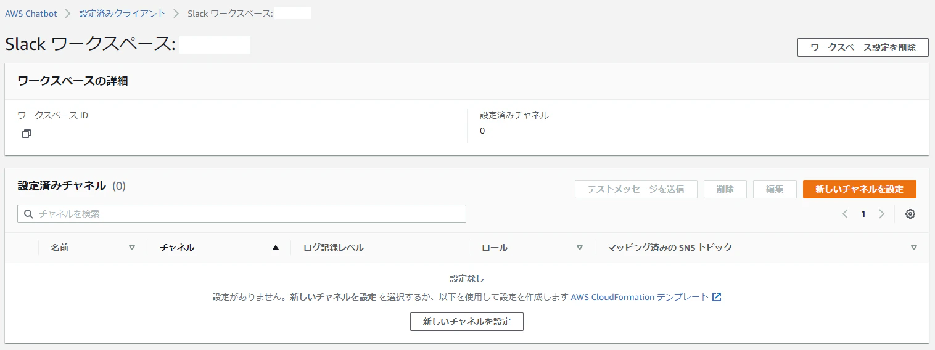
Task: Click ワークスペース設定を削除 button
Action: click(863, 47)
